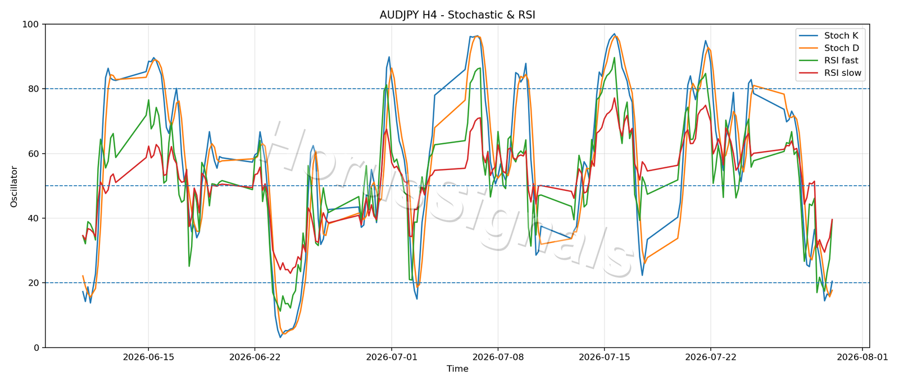Click the orange Stoch D legend line sample
Image resolution: width=899 pixels, height=385 pixels.
809,48
